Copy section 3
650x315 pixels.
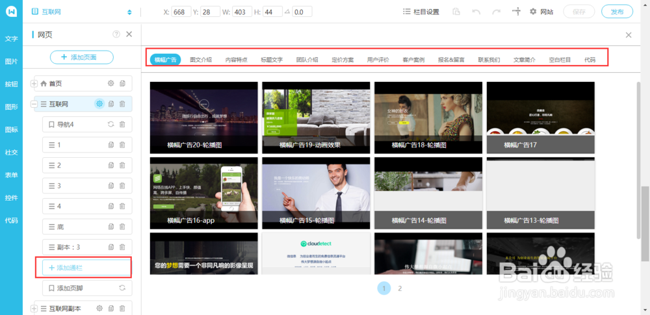pyautogui.click(x=110, y=186)
